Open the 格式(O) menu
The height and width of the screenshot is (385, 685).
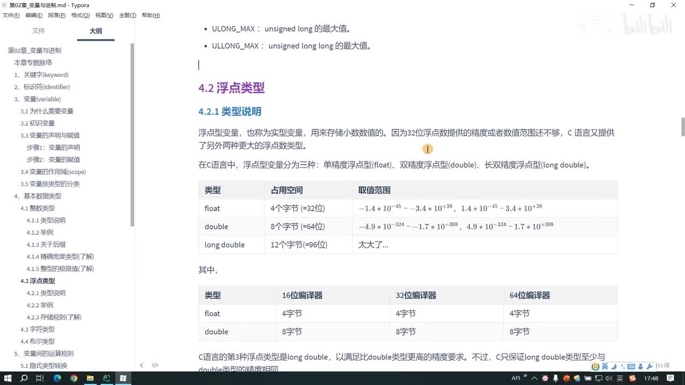point(80,16)
